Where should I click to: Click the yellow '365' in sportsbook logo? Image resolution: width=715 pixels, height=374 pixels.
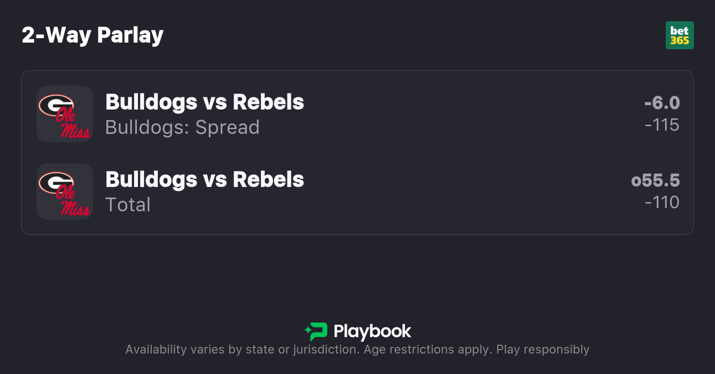pyautogui.click(x=680, y=40)
